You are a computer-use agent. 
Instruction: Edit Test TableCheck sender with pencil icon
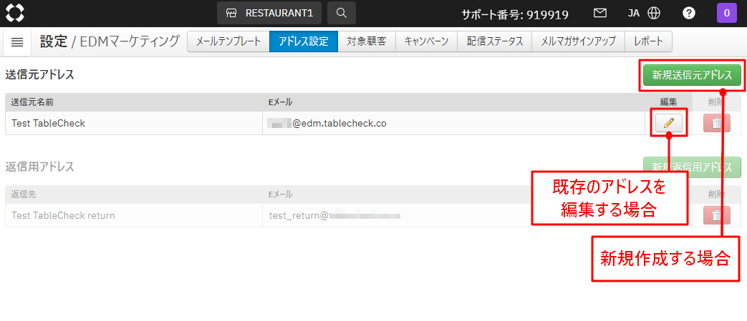[x=669, y=123]
